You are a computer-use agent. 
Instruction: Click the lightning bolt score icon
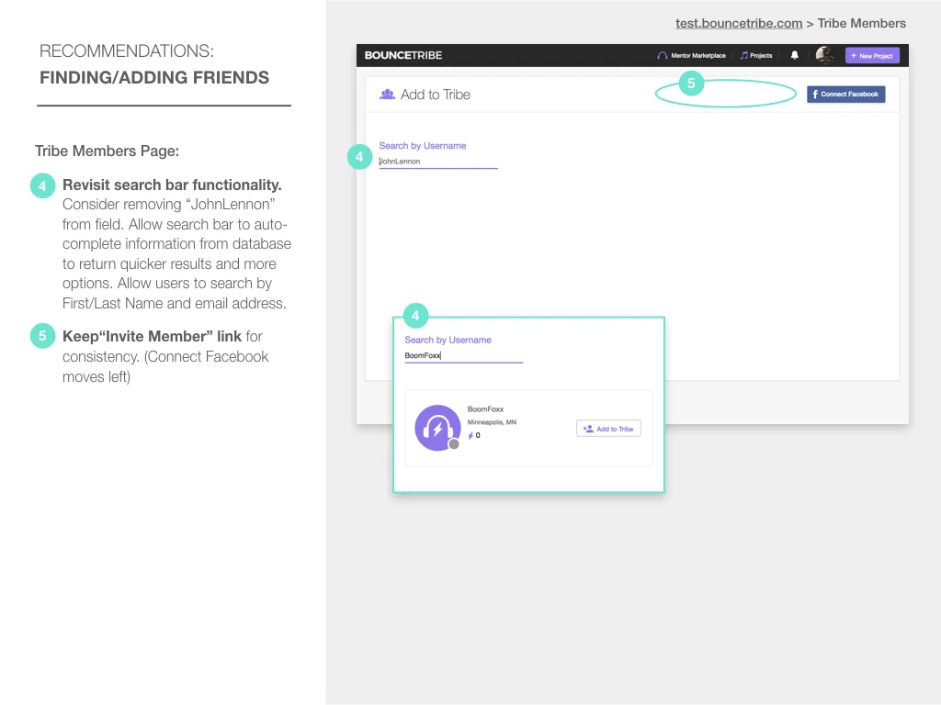point(470,436)
